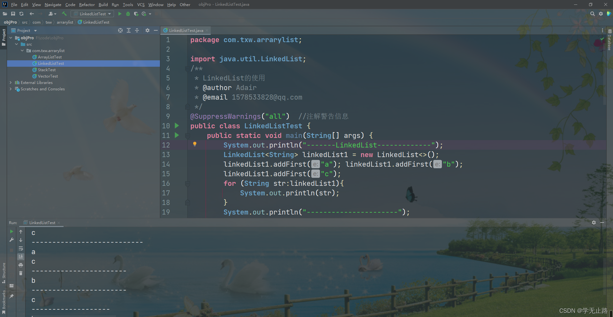
Task: Click the Reload from disk sync icon
Action: point(21,14)
